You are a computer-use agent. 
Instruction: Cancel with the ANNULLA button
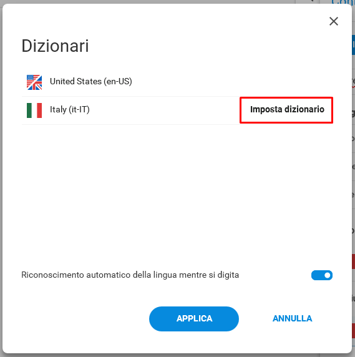tap(292, 318)
